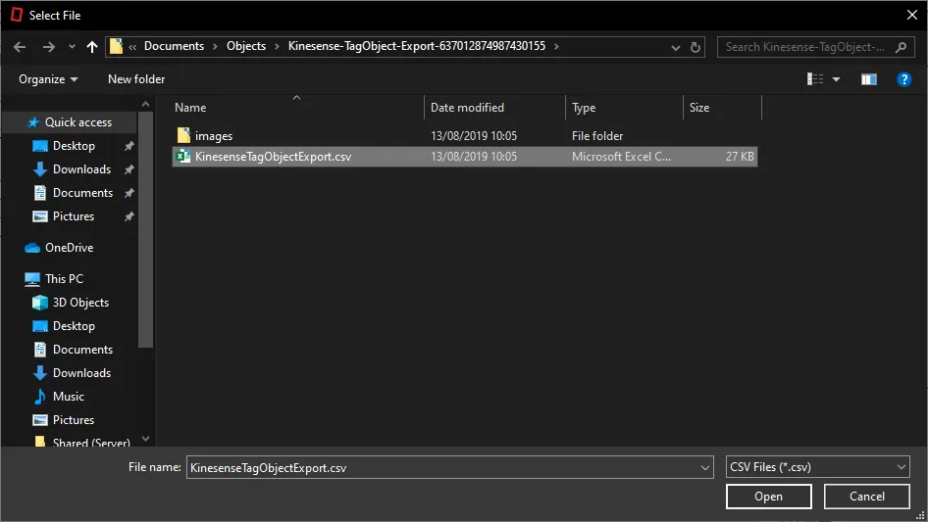This screenshot has height=522, width=928.
Task: Select KinesenseTagObjectExport.csv file
Action: pyautogui.click(x=465, y=157)
